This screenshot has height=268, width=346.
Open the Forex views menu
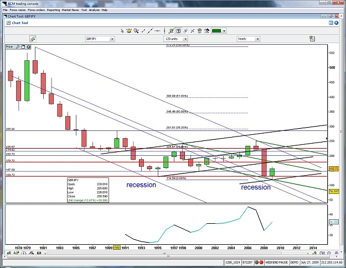point(17,10)
